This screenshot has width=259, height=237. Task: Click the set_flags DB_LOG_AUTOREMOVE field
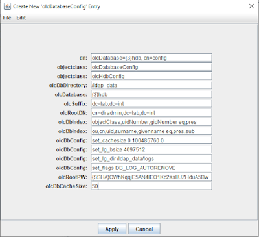pyautogui.click(x=151, y=168)
